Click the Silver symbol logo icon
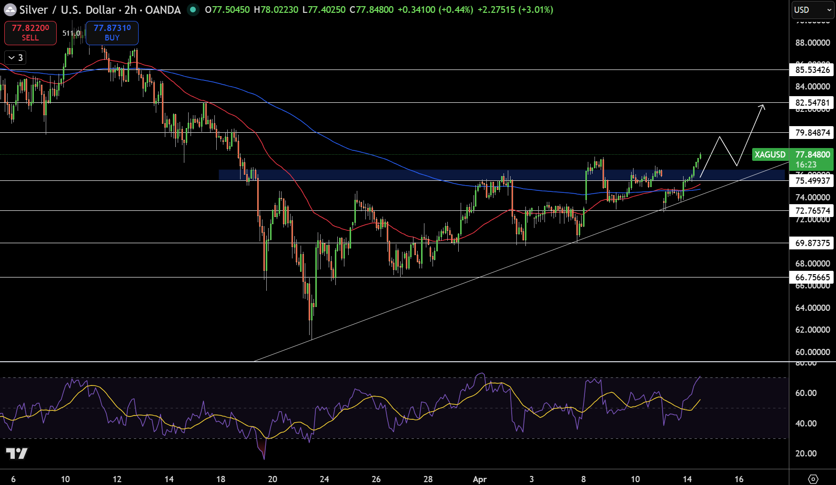 10,10
